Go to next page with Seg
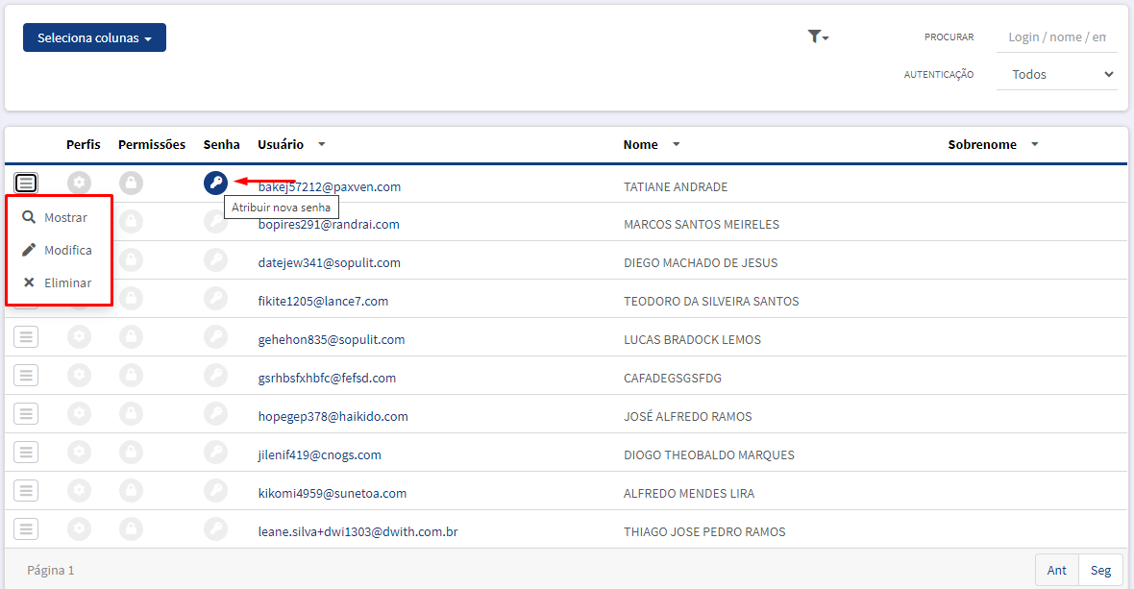This screenshot has width=1134, height=589. [x=1100, y=570]
